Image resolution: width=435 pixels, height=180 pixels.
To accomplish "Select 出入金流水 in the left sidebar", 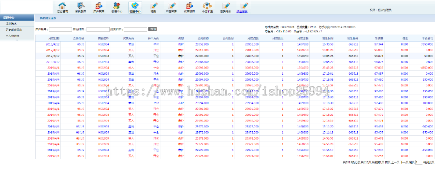I will [12, 36].
